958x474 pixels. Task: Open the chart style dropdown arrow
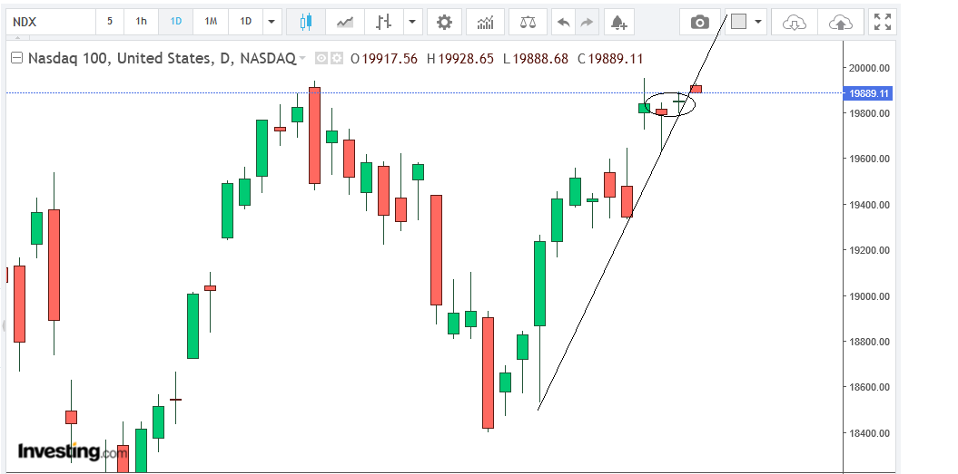point(413,21)
